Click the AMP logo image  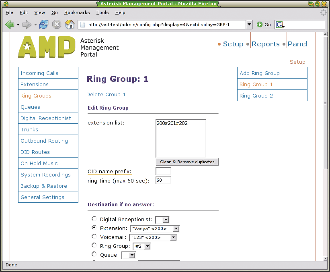click(x=47, y=47)
